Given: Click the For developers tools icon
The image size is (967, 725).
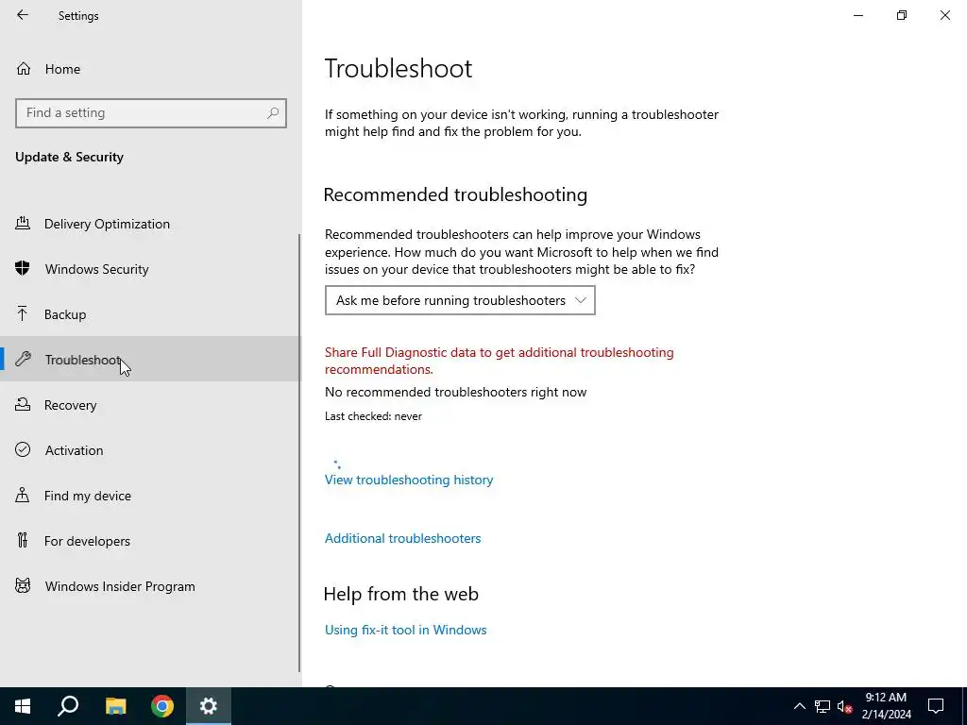Looking at the screenshot, I should click(x=23, y=540).
